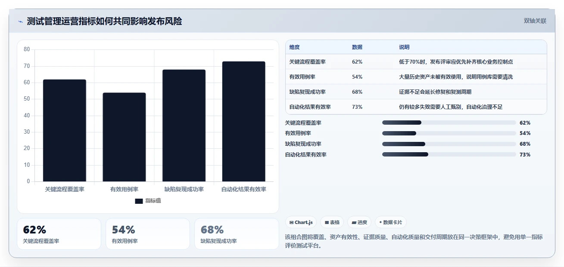The height and width of the screenshot is (267, 564).
Task: Click the 关键流程覆盖率 table row name
Action: [308, 61]
